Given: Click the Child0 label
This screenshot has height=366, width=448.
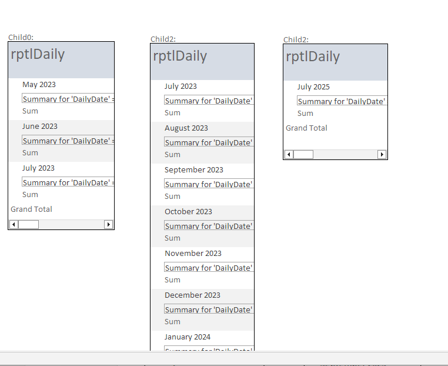Looking at the screenshot, I should (x=21, y=37).
